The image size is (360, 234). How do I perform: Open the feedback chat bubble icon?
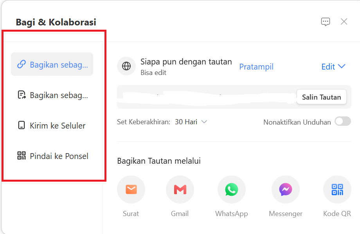coord(325,22)
